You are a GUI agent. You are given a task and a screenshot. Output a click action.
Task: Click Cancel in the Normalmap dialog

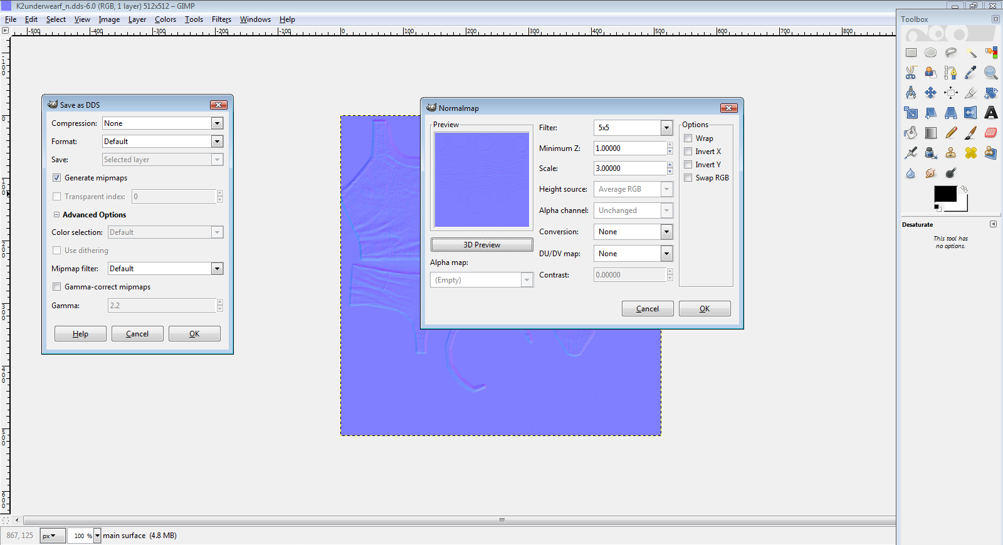click(648, 309)
